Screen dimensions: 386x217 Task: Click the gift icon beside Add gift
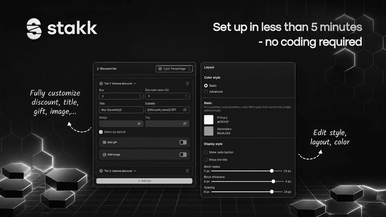point(104,142)
